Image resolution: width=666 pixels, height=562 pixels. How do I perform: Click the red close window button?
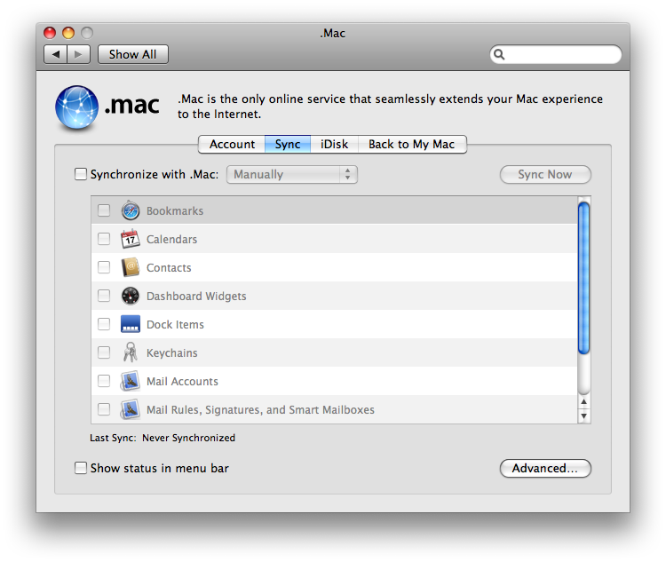click(x=50, y=33)
